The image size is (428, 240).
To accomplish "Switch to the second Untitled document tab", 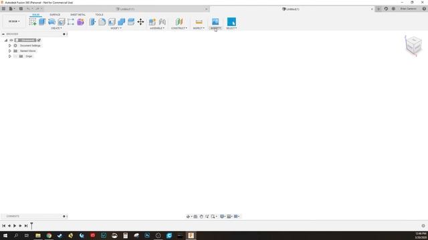I will coord(292,9).
